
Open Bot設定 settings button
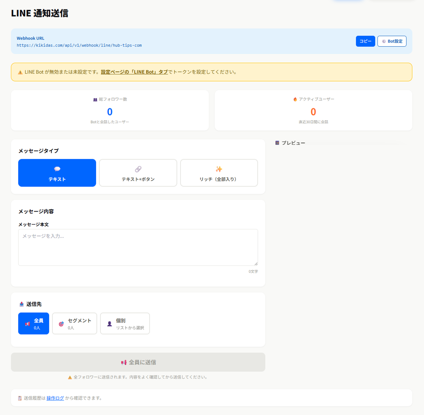pyautogui.click(x=392, y=41)
